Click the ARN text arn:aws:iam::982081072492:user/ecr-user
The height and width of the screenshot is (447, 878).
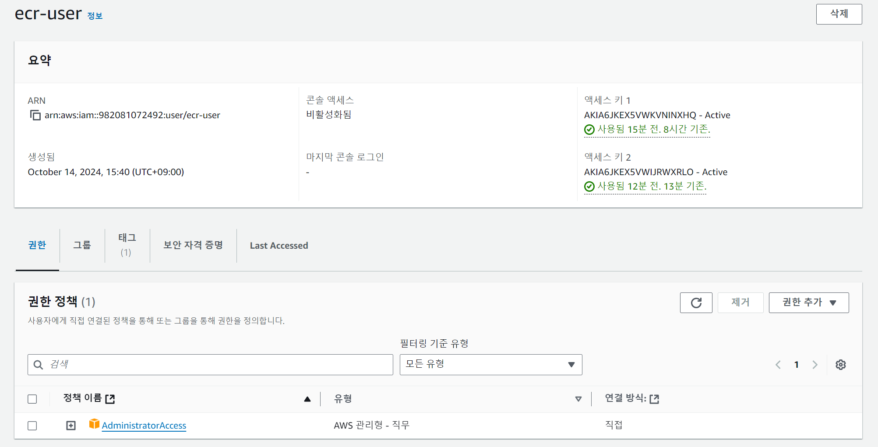132,115
